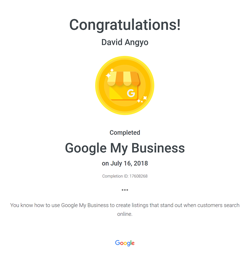This screenshot has width=249, height=262.
Task: Click the Google My Business storefront badge
Action: (125, 85)
